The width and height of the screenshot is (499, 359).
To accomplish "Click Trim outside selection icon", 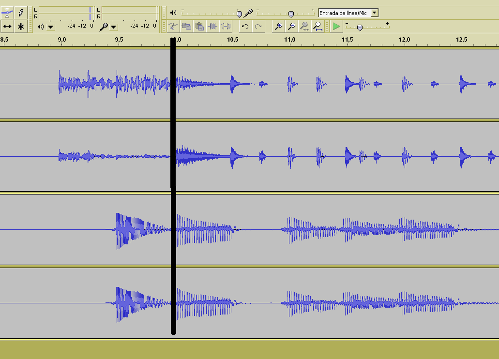I will point(212,26).
